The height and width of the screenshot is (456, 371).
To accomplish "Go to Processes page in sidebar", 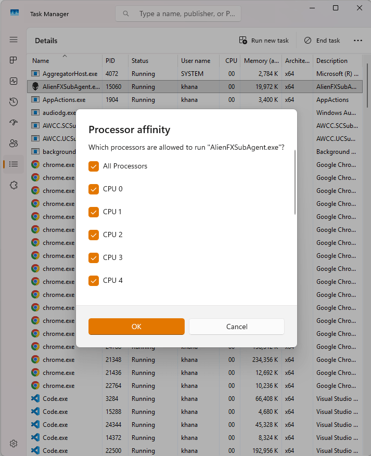I will click(14, 60).
